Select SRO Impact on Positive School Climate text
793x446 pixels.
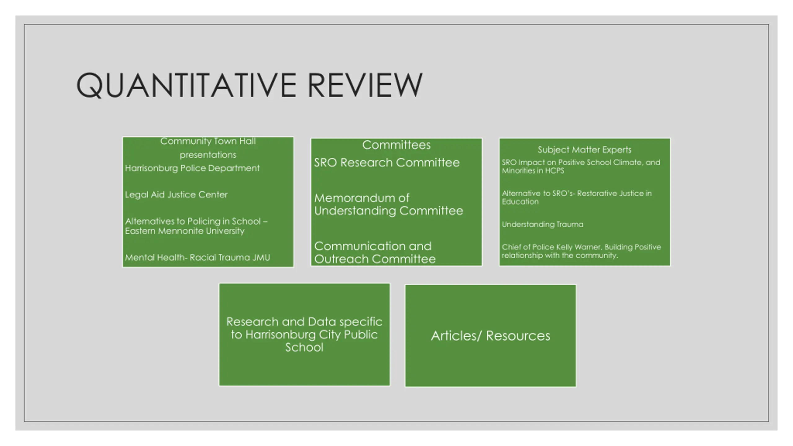581,166
